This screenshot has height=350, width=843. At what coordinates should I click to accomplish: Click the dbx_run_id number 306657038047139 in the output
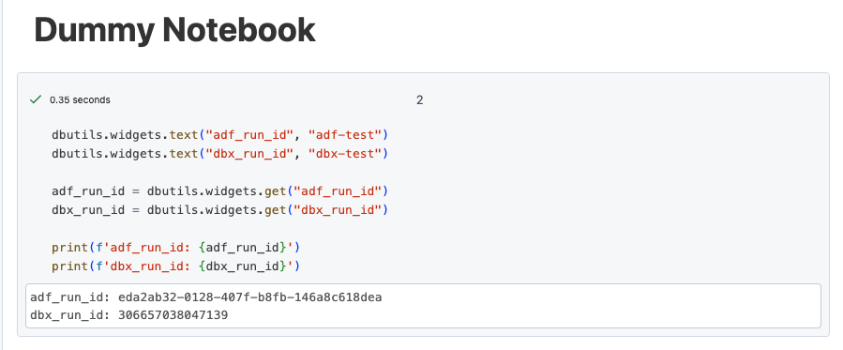(x=173, y=315)
